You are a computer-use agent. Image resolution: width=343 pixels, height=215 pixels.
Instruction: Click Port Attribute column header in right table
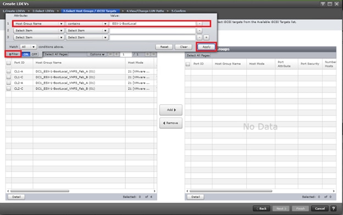pyautogui.click(x=286, y=64)
